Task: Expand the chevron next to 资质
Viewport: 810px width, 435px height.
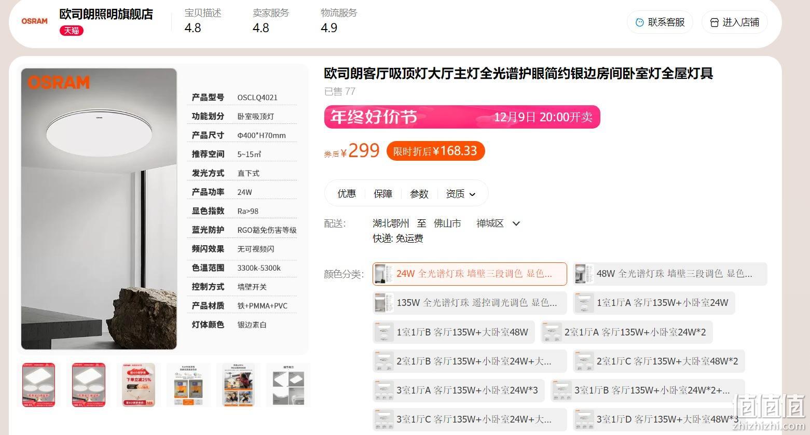Action: pos(472,194)
